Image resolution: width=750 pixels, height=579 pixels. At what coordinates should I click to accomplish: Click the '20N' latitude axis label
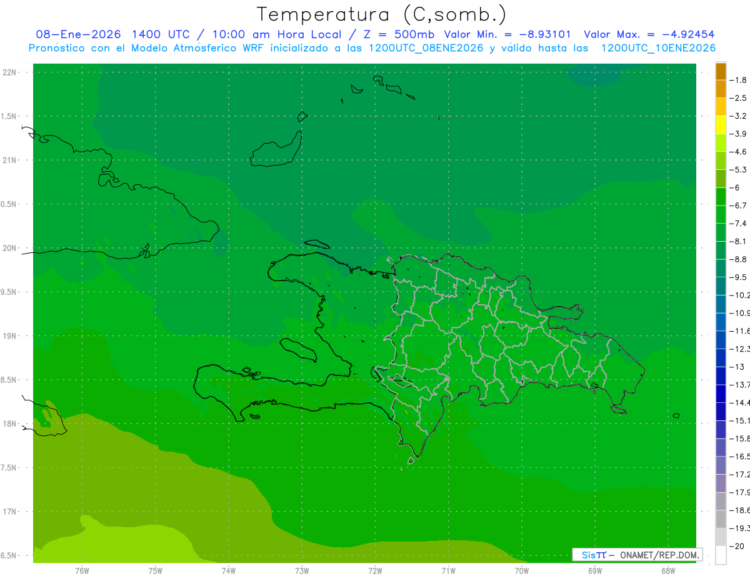coord(10,248)
